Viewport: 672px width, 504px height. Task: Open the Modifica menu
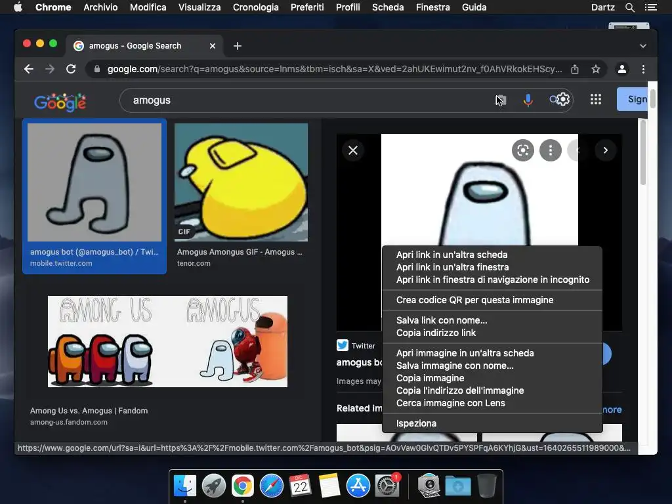click(x=148, y=7)
